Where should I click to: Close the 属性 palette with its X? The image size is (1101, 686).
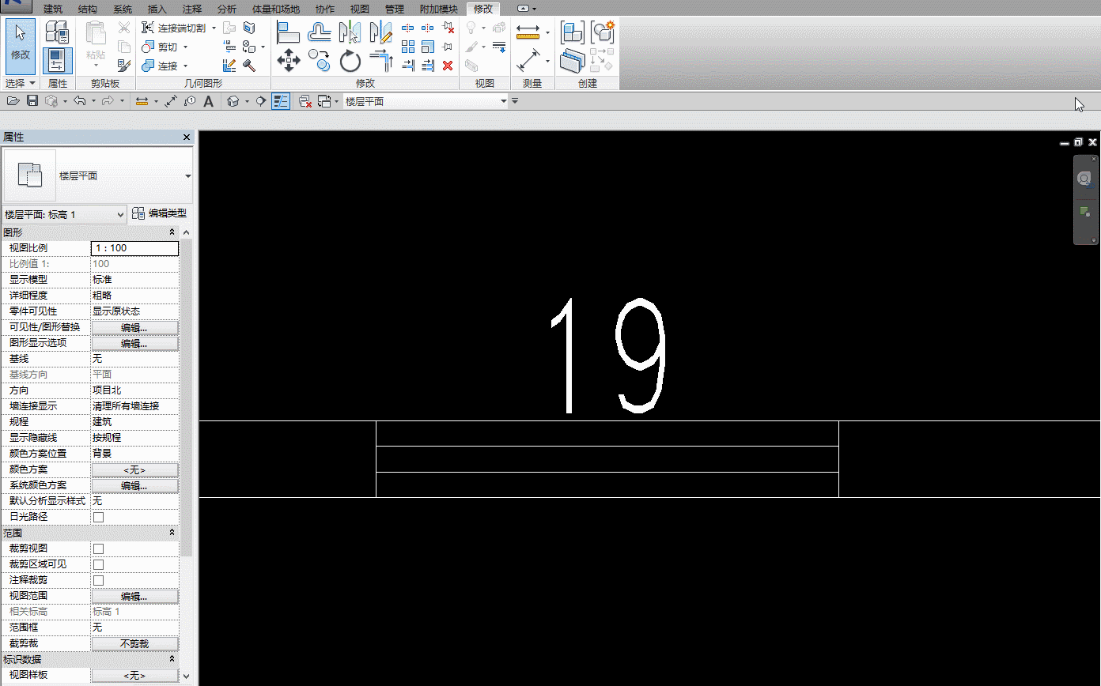[187, 138]
